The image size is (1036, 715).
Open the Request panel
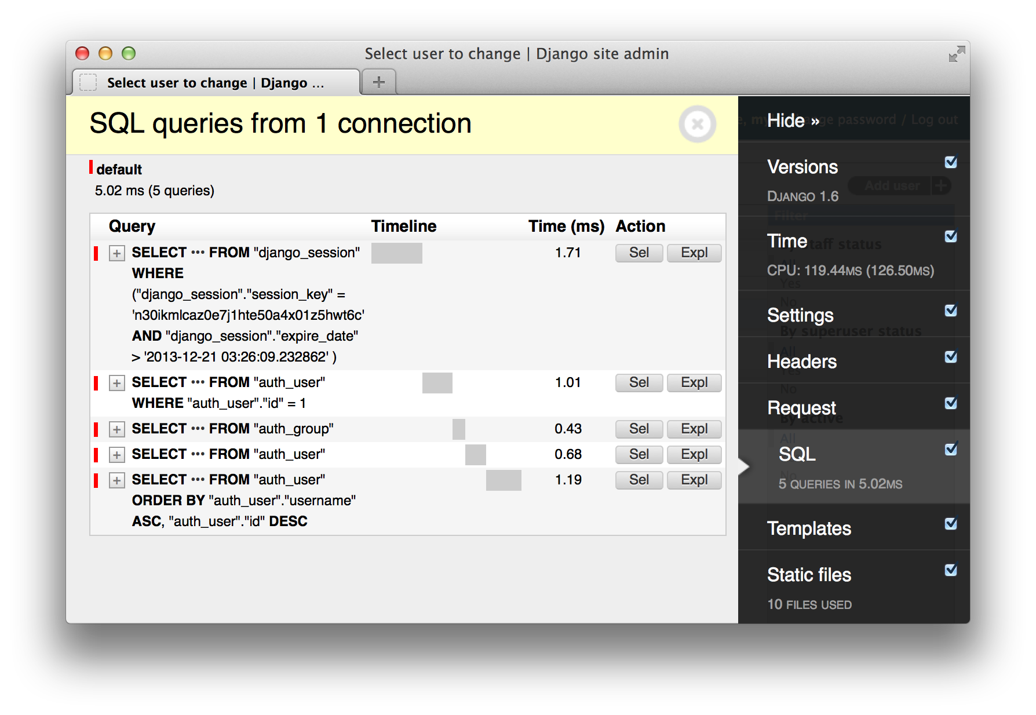point(801,407)
